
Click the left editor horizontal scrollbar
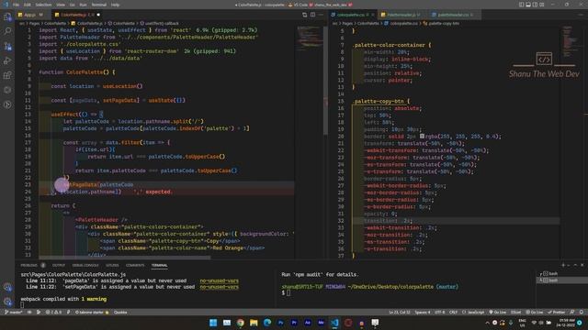click(125, 258)
